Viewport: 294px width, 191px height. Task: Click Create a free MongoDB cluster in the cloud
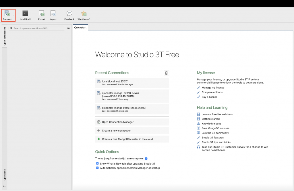pyautogui.click(x=132, y=139)
